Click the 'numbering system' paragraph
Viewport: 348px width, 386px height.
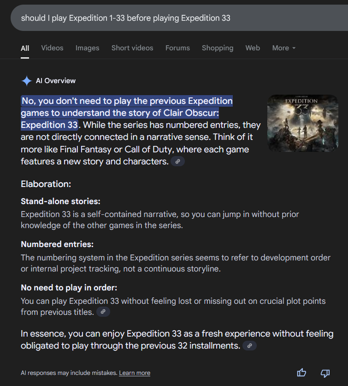point(176,263)
